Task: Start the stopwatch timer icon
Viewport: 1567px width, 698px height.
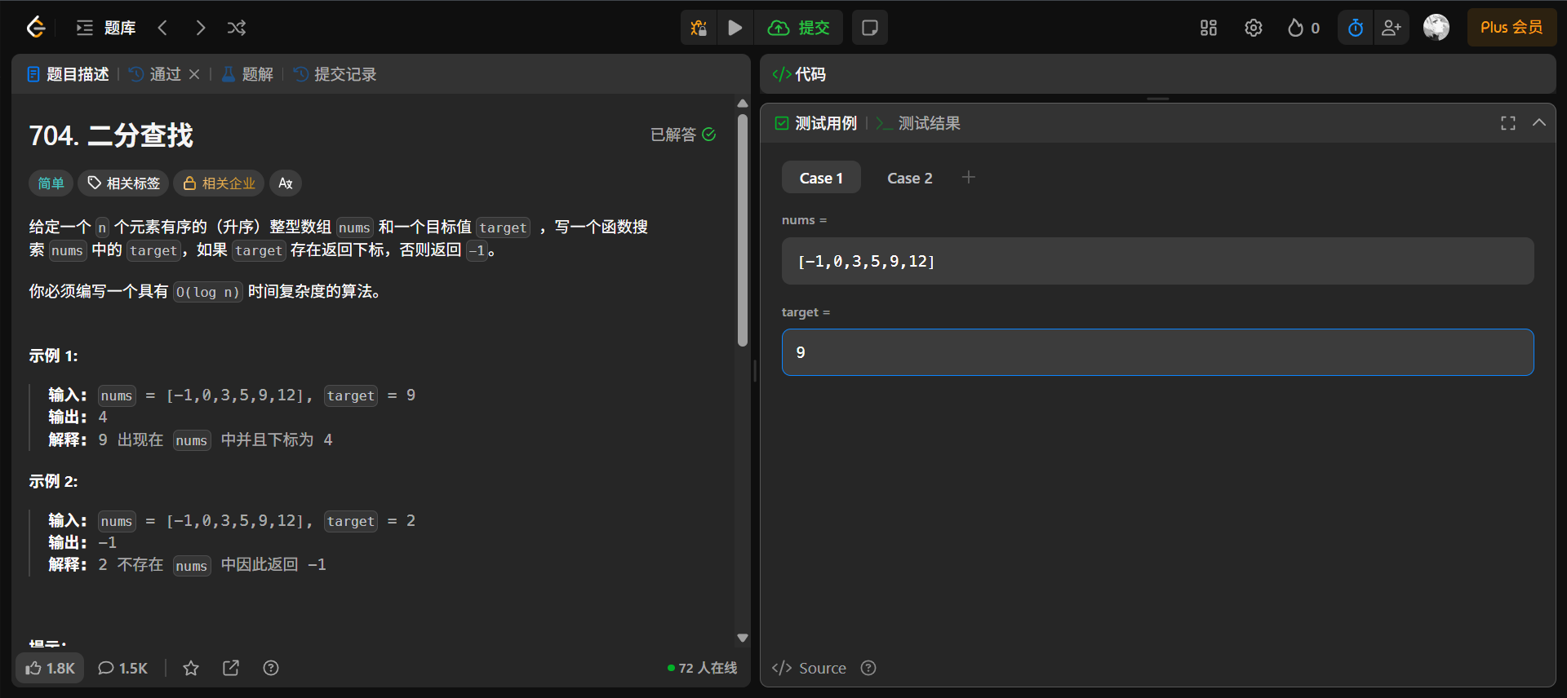Action: pyautogui.click(x=1356, y=28)
